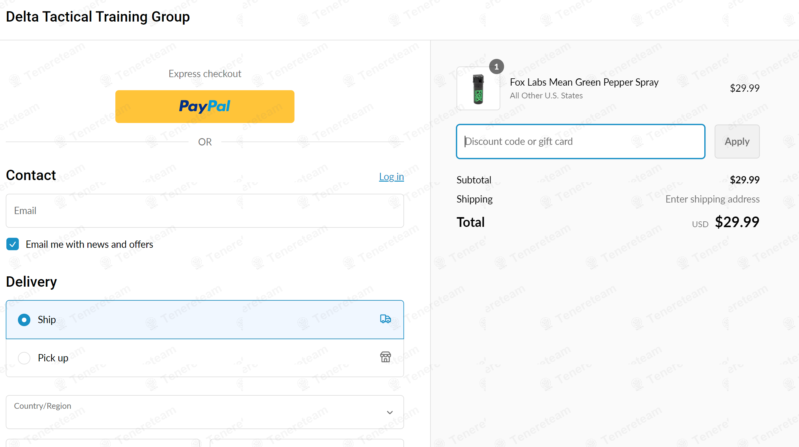Uncheck Email me with news and offers
The width and height of the screenshot is (799, 447).
pos(13,244)
